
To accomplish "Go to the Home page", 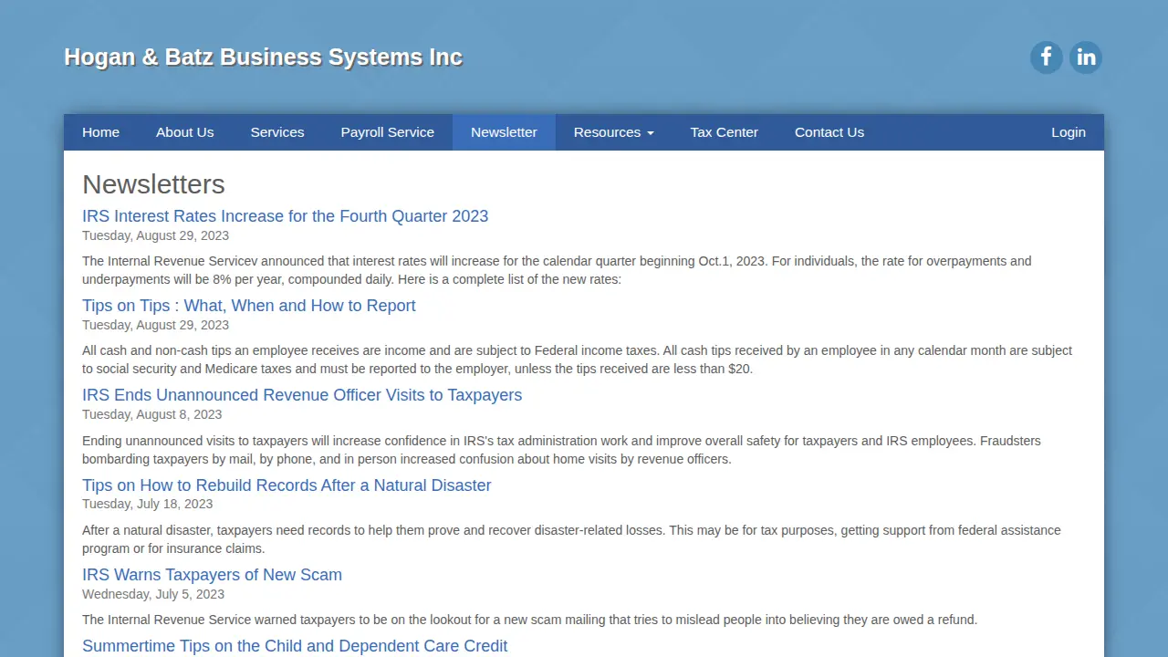I will (100, 132).
